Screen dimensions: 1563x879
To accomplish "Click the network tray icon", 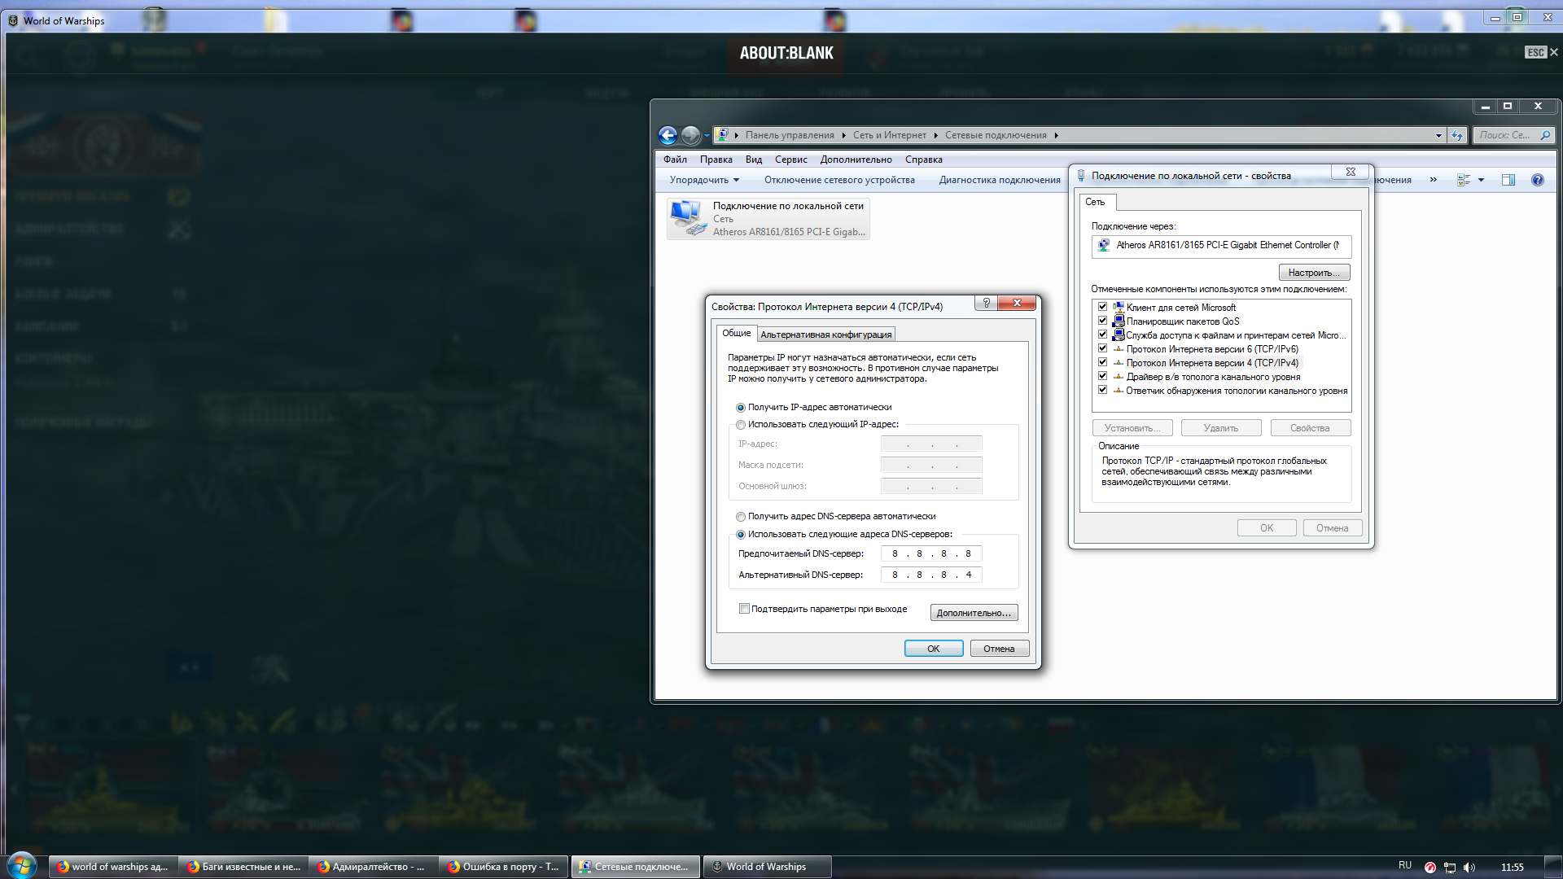I will (x=1450, y=867).
